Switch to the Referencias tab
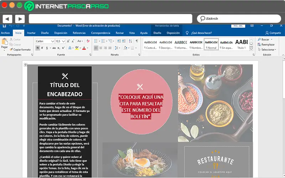The height and width of the screenshot is (178, 285). point(79,33)
